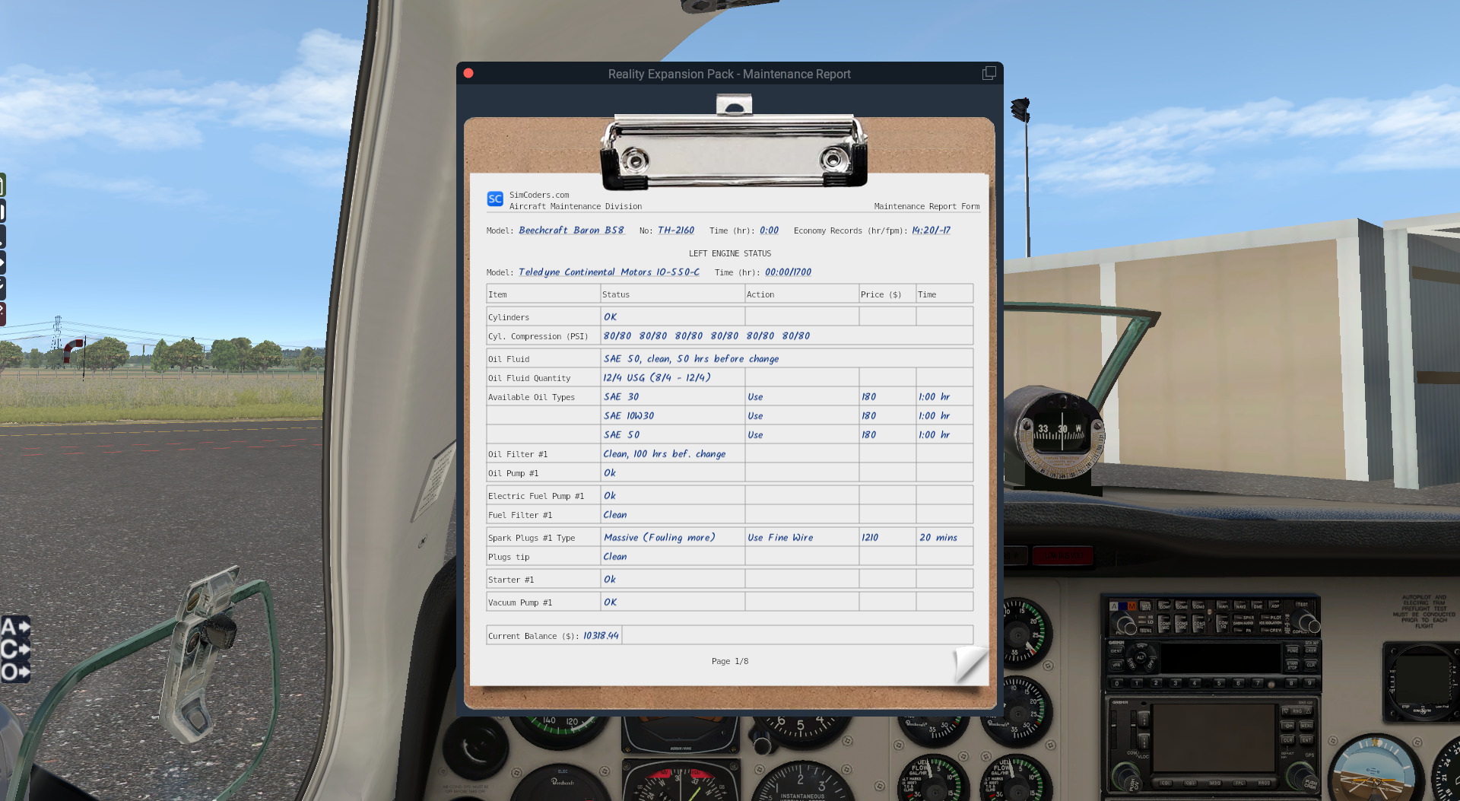Turn the page using the curled corner
The image size is (1460, 801).
pyautogui.click(x=970, y=663)
